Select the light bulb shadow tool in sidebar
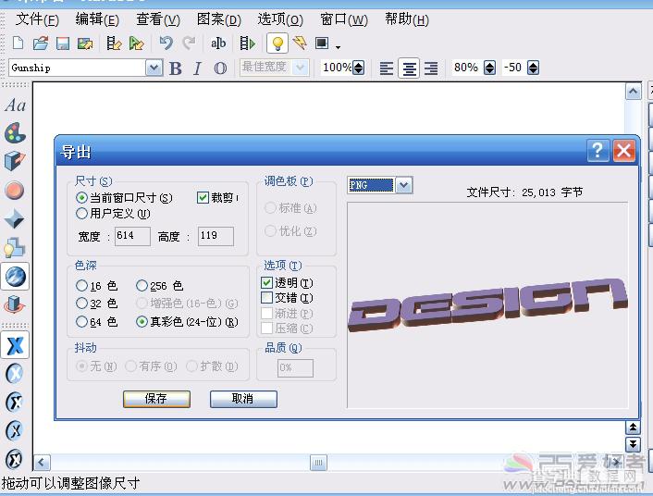 (15, 248)
